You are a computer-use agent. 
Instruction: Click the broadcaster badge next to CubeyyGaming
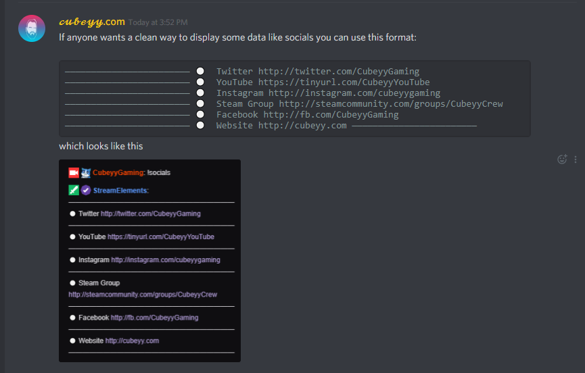tap(74, 172)
